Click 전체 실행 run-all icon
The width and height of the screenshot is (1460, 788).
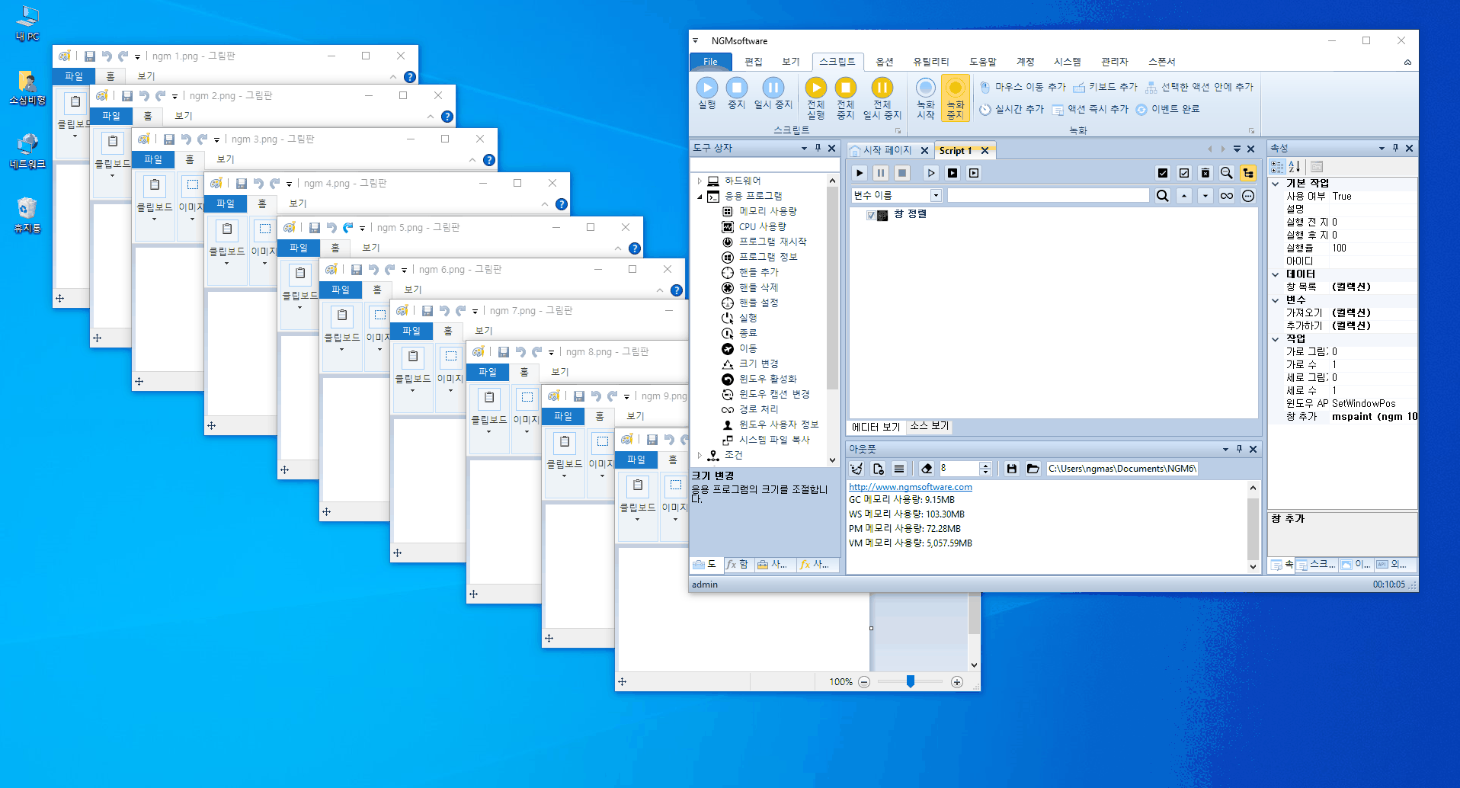(815, 98)
